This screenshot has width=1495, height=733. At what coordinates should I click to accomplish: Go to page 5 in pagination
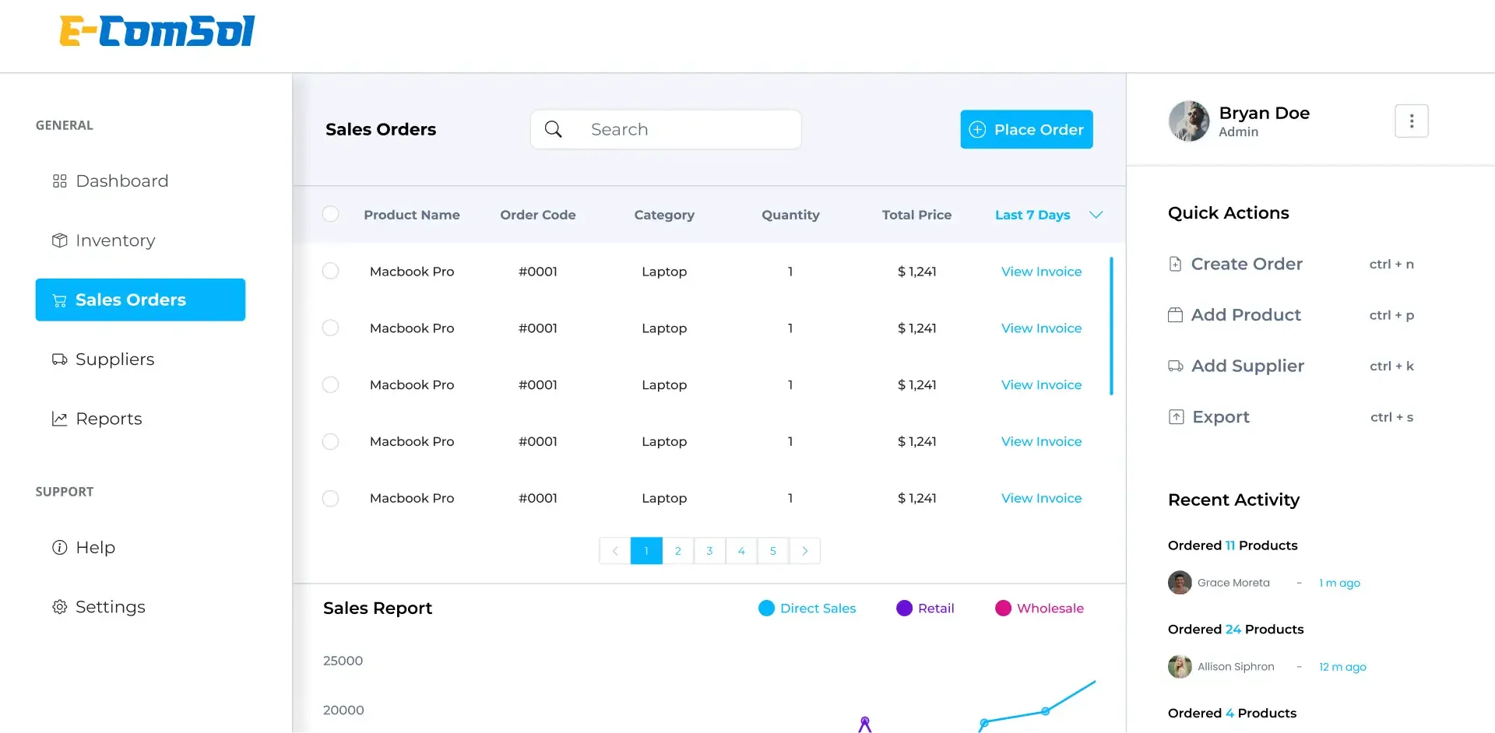click(773, 551)
